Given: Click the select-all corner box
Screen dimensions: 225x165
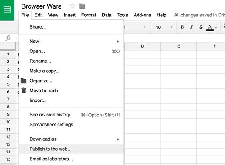Looking at the screenshot, I should coord(8,46).
